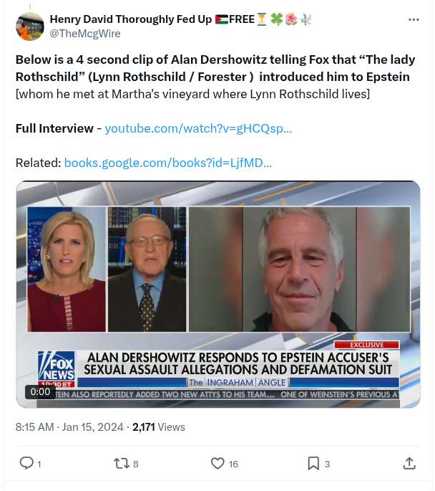Click the like count 16
Image resolution: width=435 pixels, height=491 pixels.
click(x=233, y=464)
